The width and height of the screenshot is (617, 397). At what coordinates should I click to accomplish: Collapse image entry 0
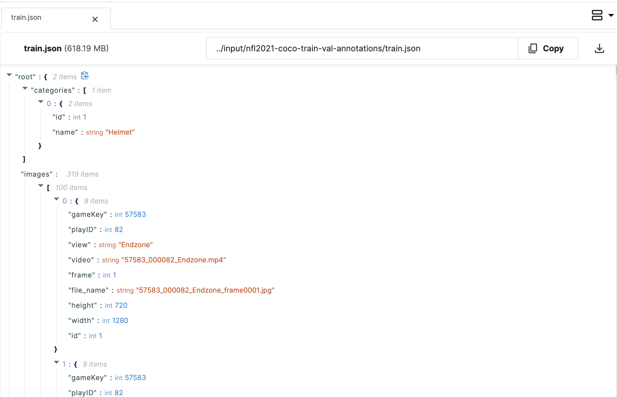click(x=57, y=199)
